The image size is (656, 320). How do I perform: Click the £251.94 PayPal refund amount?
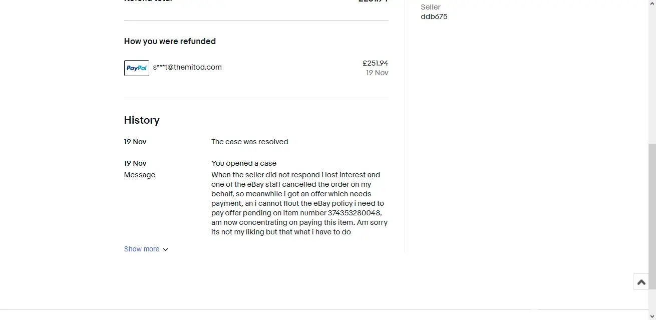click(375, 63)
